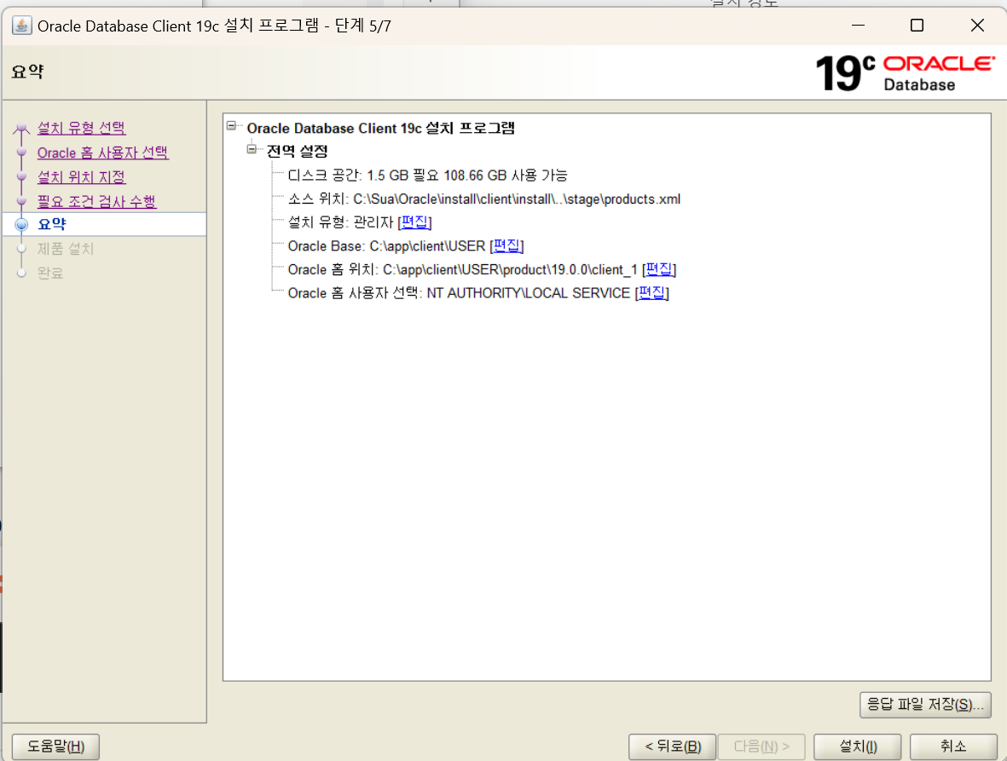Select the 디스크 공간 1.5 GB 필요 row
Viewport: 1007px width, 761px height.
pyautogui.click(x=427, y=176)
